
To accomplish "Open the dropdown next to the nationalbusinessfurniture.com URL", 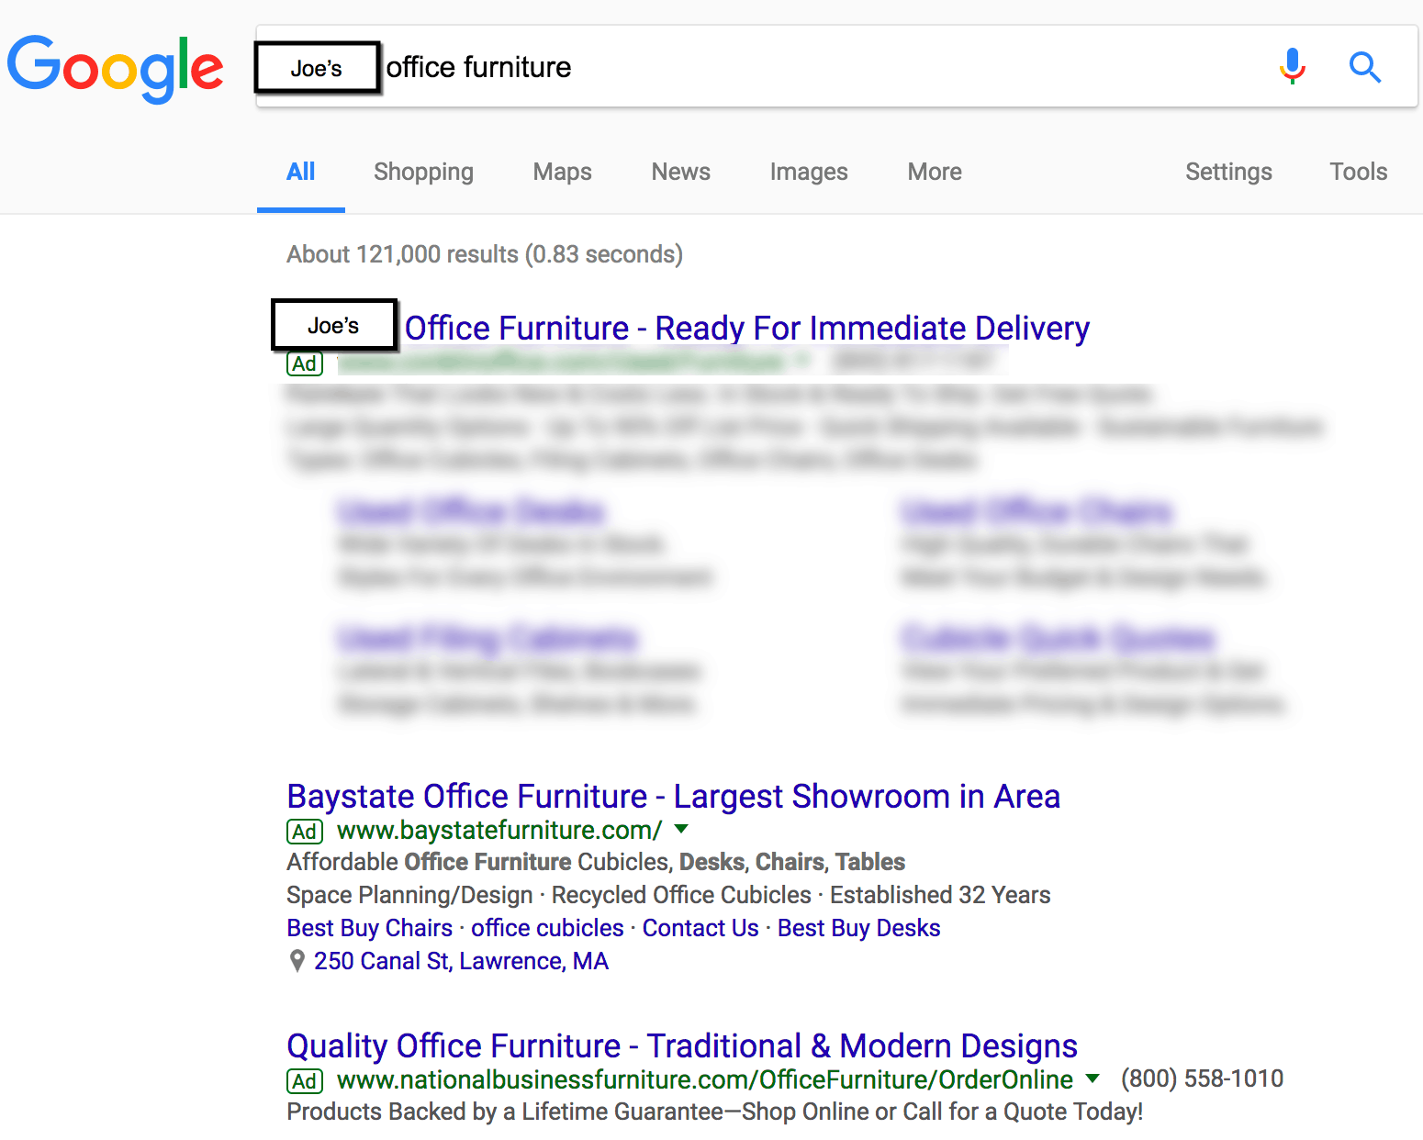I will coord(1092,1079).
